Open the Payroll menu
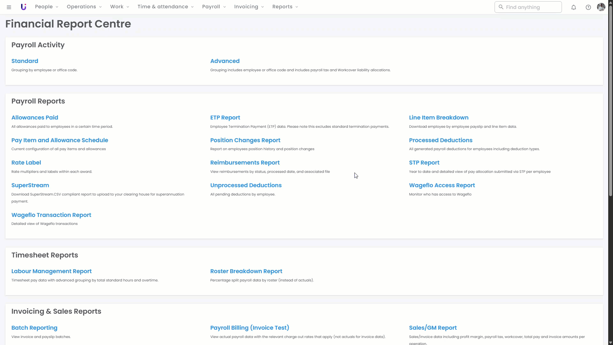613x345 pixels. (x=214, y=7)
